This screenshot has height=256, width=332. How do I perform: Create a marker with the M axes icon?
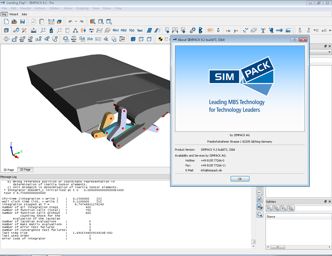tap(59, 30)
